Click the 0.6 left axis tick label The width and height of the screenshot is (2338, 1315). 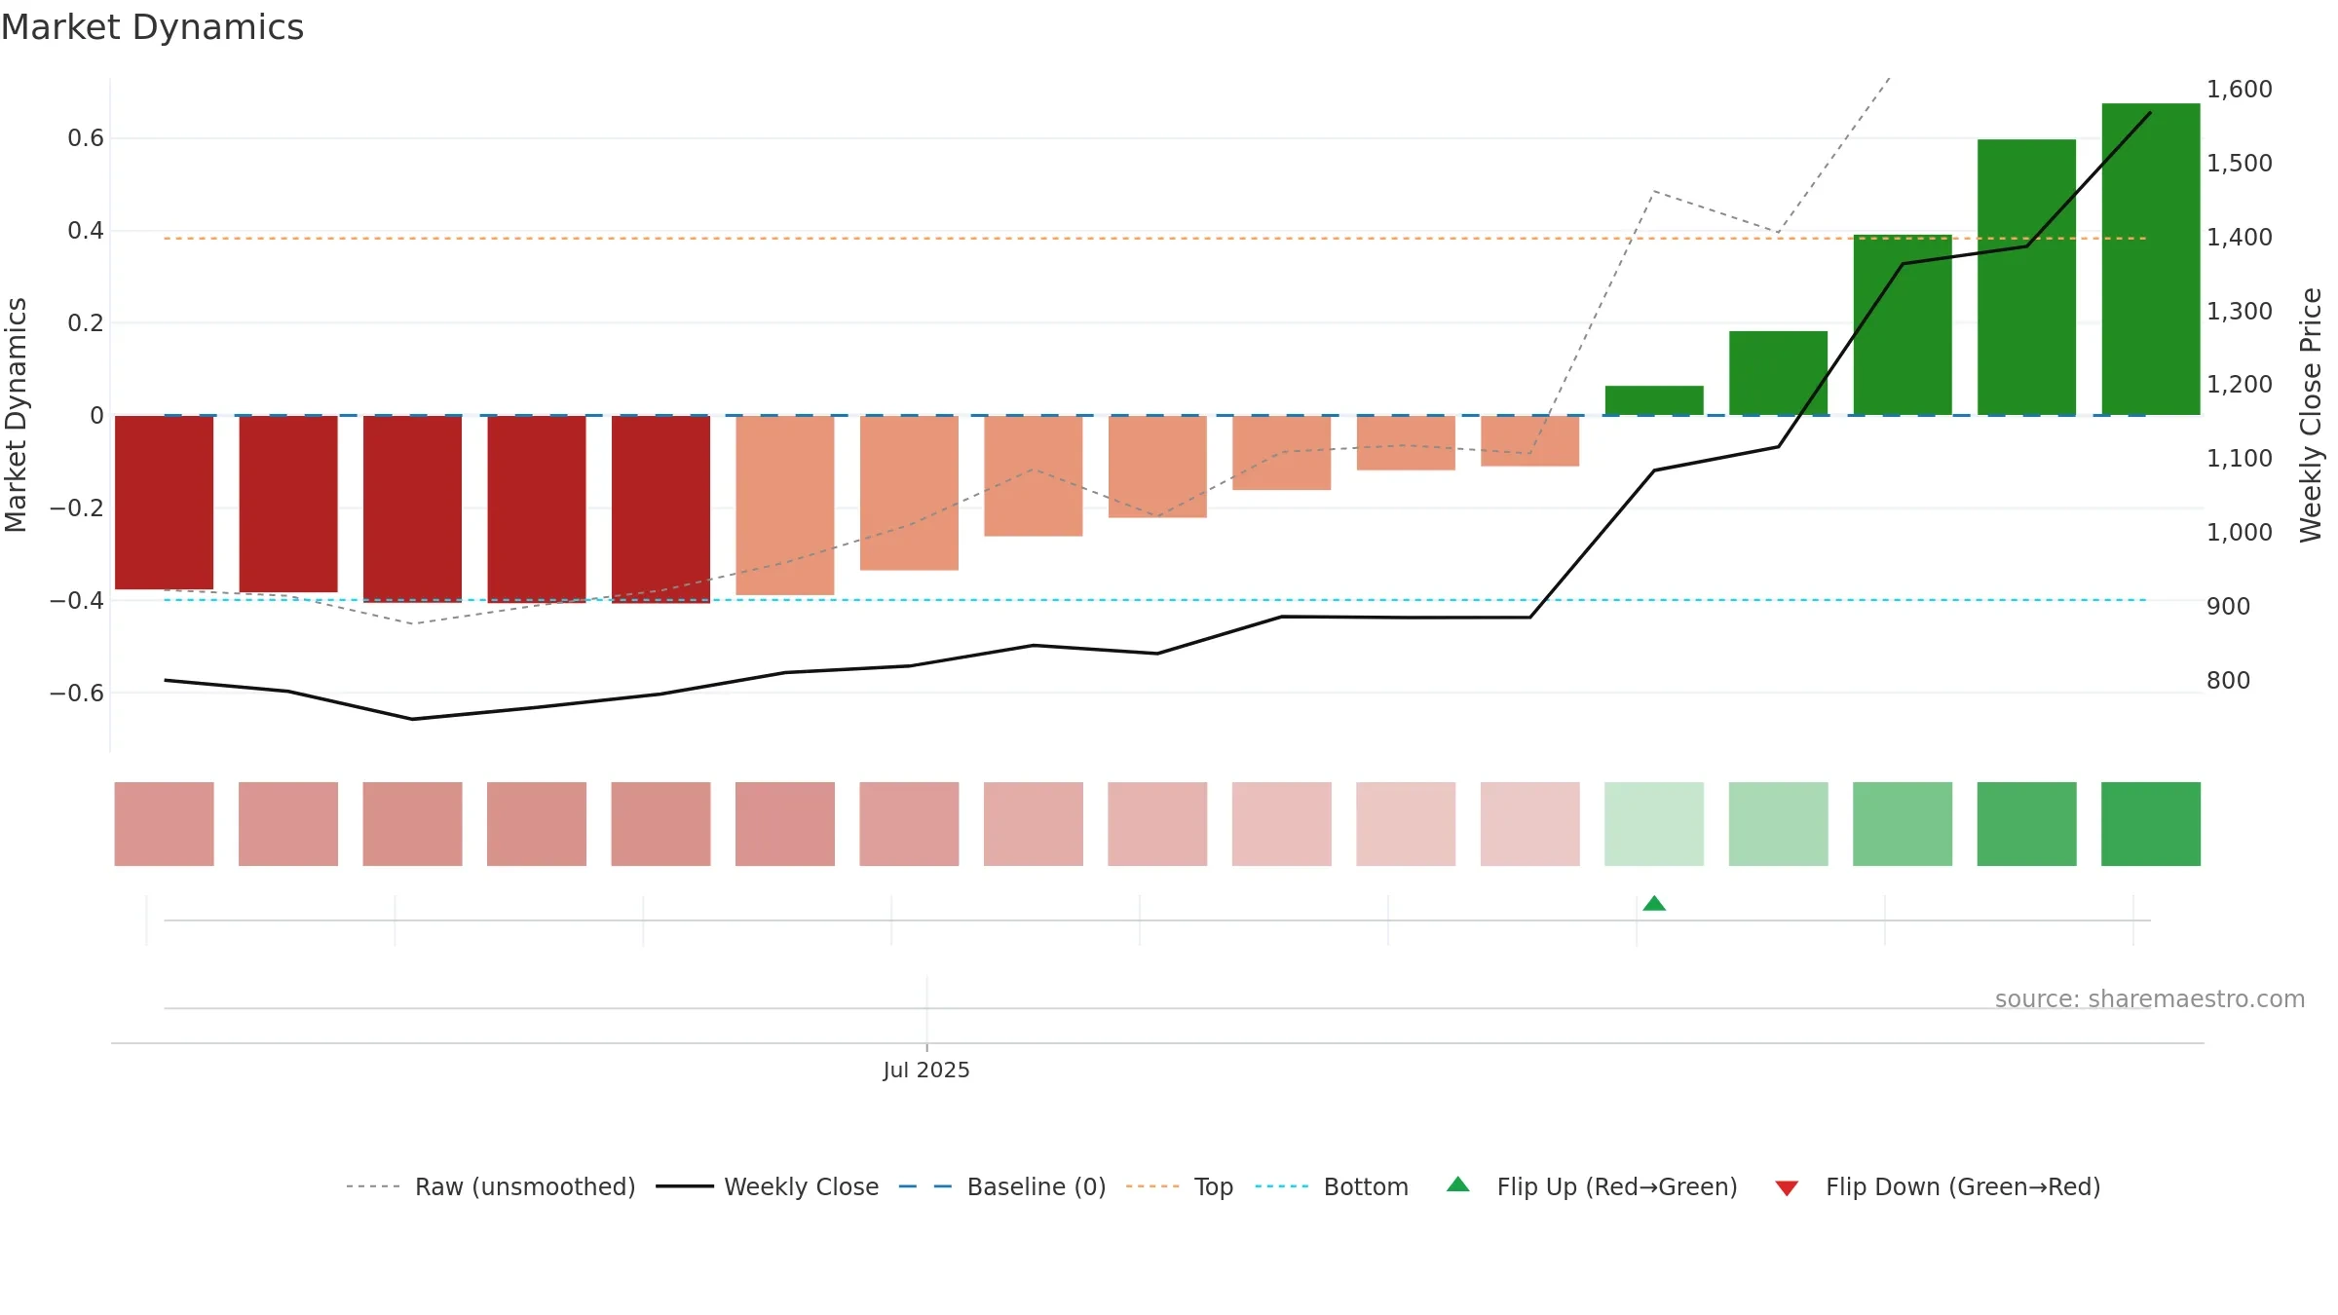point(86,138)
